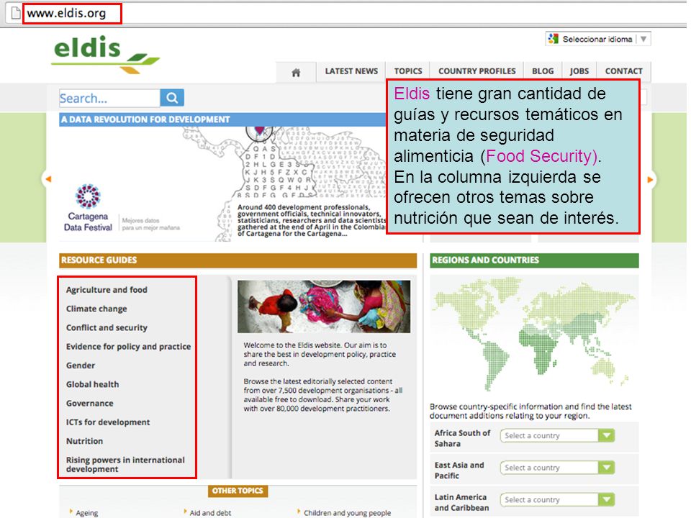The width and height of the screenshot is (691, 518).
Task: Open the Global health guide
Action: tap(93, 384)
